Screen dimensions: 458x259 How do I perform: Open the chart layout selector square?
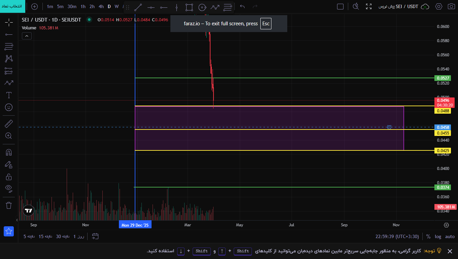(x=340, y=6)
